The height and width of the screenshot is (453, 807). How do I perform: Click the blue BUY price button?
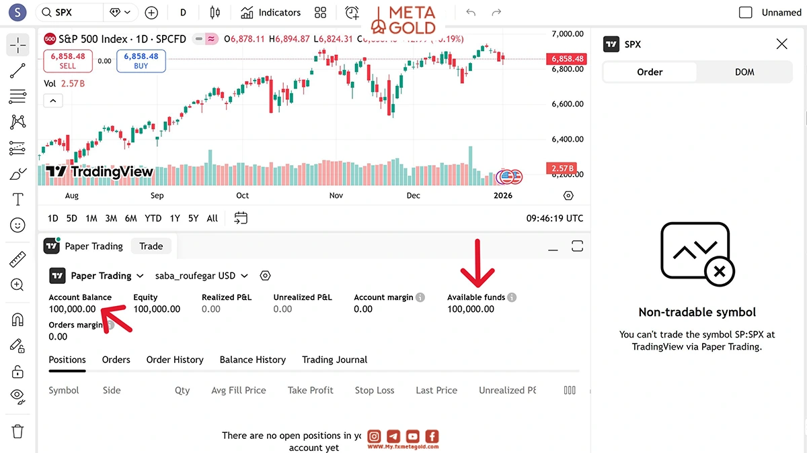141,61
